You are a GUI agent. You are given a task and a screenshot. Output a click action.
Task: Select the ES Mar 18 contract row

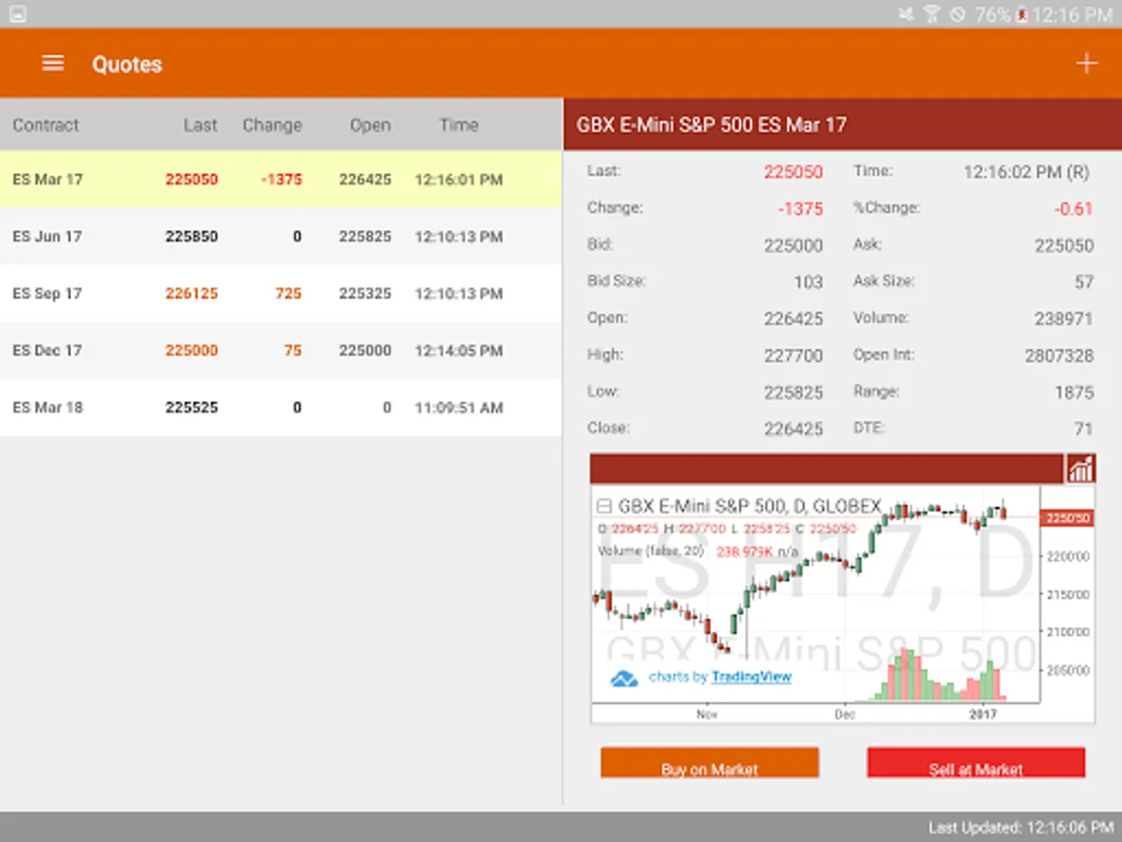280,408
